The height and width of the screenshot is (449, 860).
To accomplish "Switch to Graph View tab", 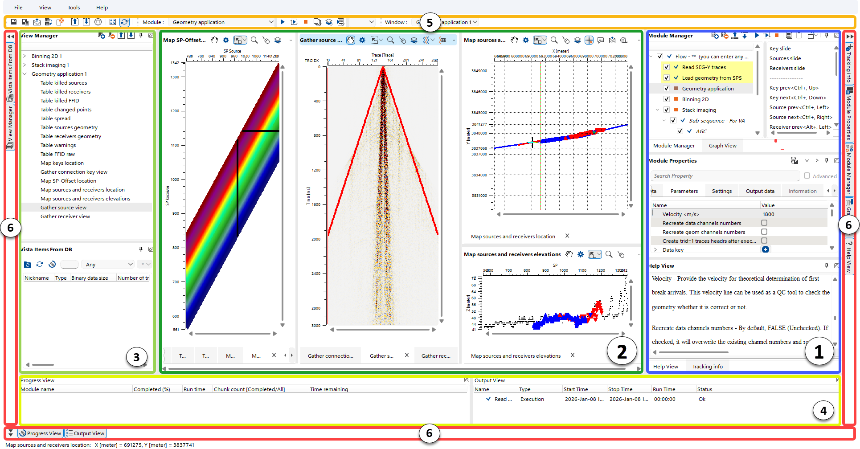I will coord(723,146).
